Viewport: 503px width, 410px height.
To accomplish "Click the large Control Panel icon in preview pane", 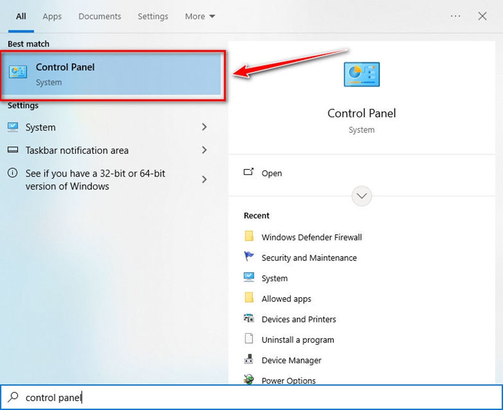I will [362, 74].
